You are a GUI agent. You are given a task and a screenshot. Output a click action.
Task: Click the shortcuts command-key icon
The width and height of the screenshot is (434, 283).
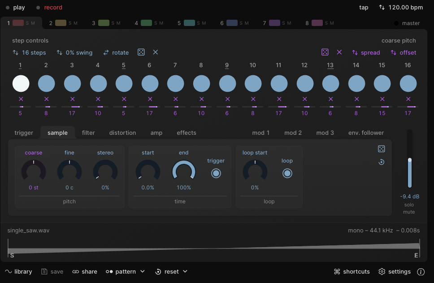click(337, 272)
